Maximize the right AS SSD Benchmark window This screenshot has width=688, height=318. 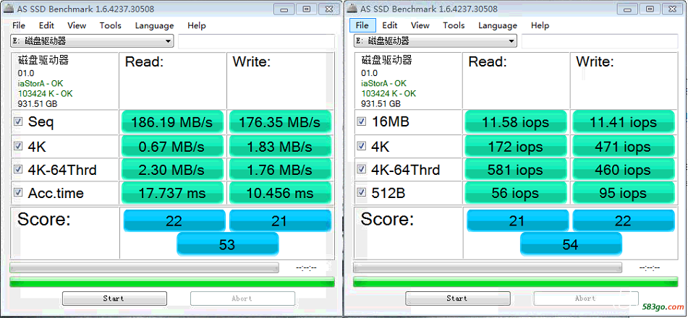pyautogui.click(x=650, y=9)
